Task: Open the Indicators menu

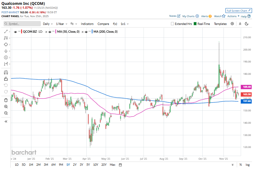Action: pyautogui.click(x=87, y=24)
